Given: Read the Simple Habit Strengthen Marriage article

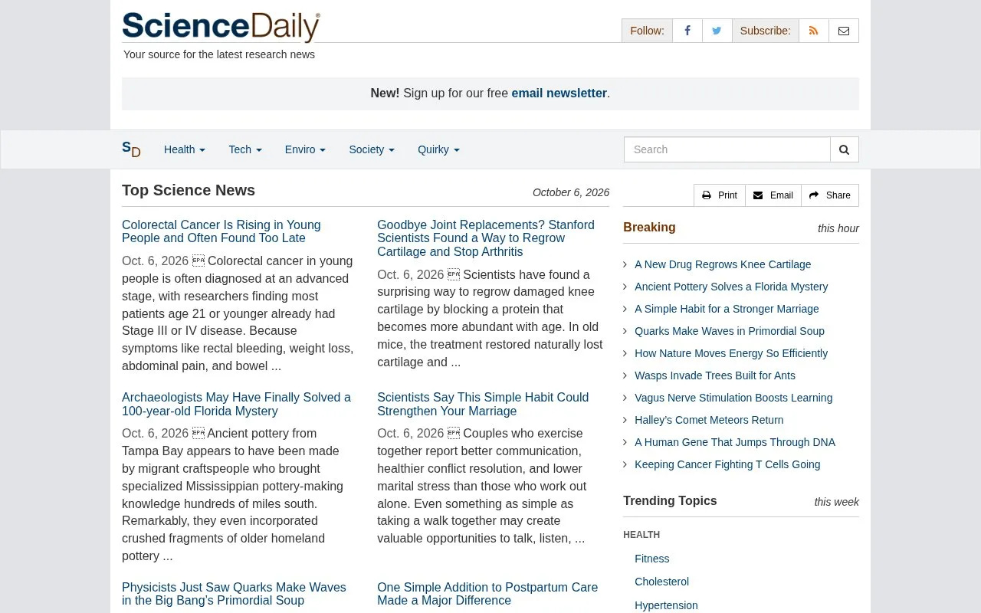Looking at the screenshot, I should 483,404.
